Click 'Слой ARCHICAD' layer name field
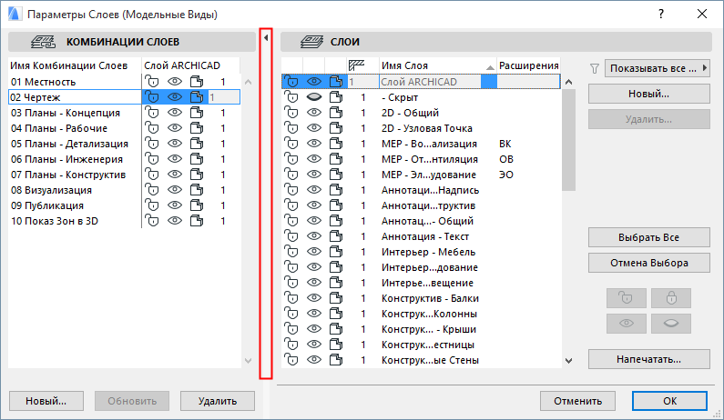The image size is (724, 420). (430, 82)
